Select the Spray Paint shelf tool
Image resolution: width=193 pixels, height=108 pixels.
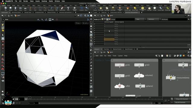62,8
